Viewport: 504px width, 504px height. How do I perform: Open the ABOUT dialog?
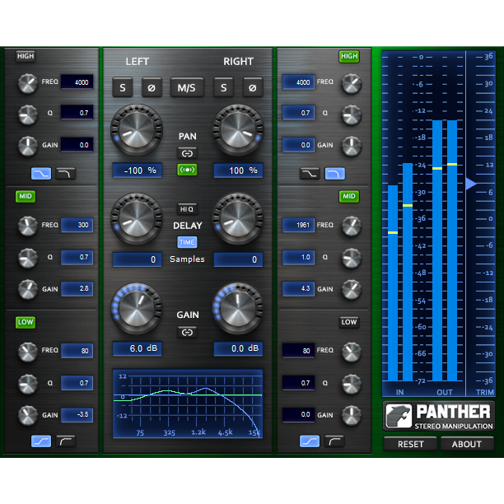click(x=466, y=444)
